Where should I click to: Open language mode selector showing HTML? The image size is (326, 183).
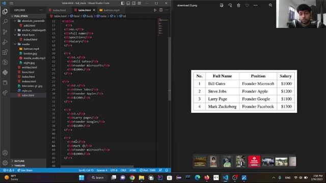pos(133,170)
